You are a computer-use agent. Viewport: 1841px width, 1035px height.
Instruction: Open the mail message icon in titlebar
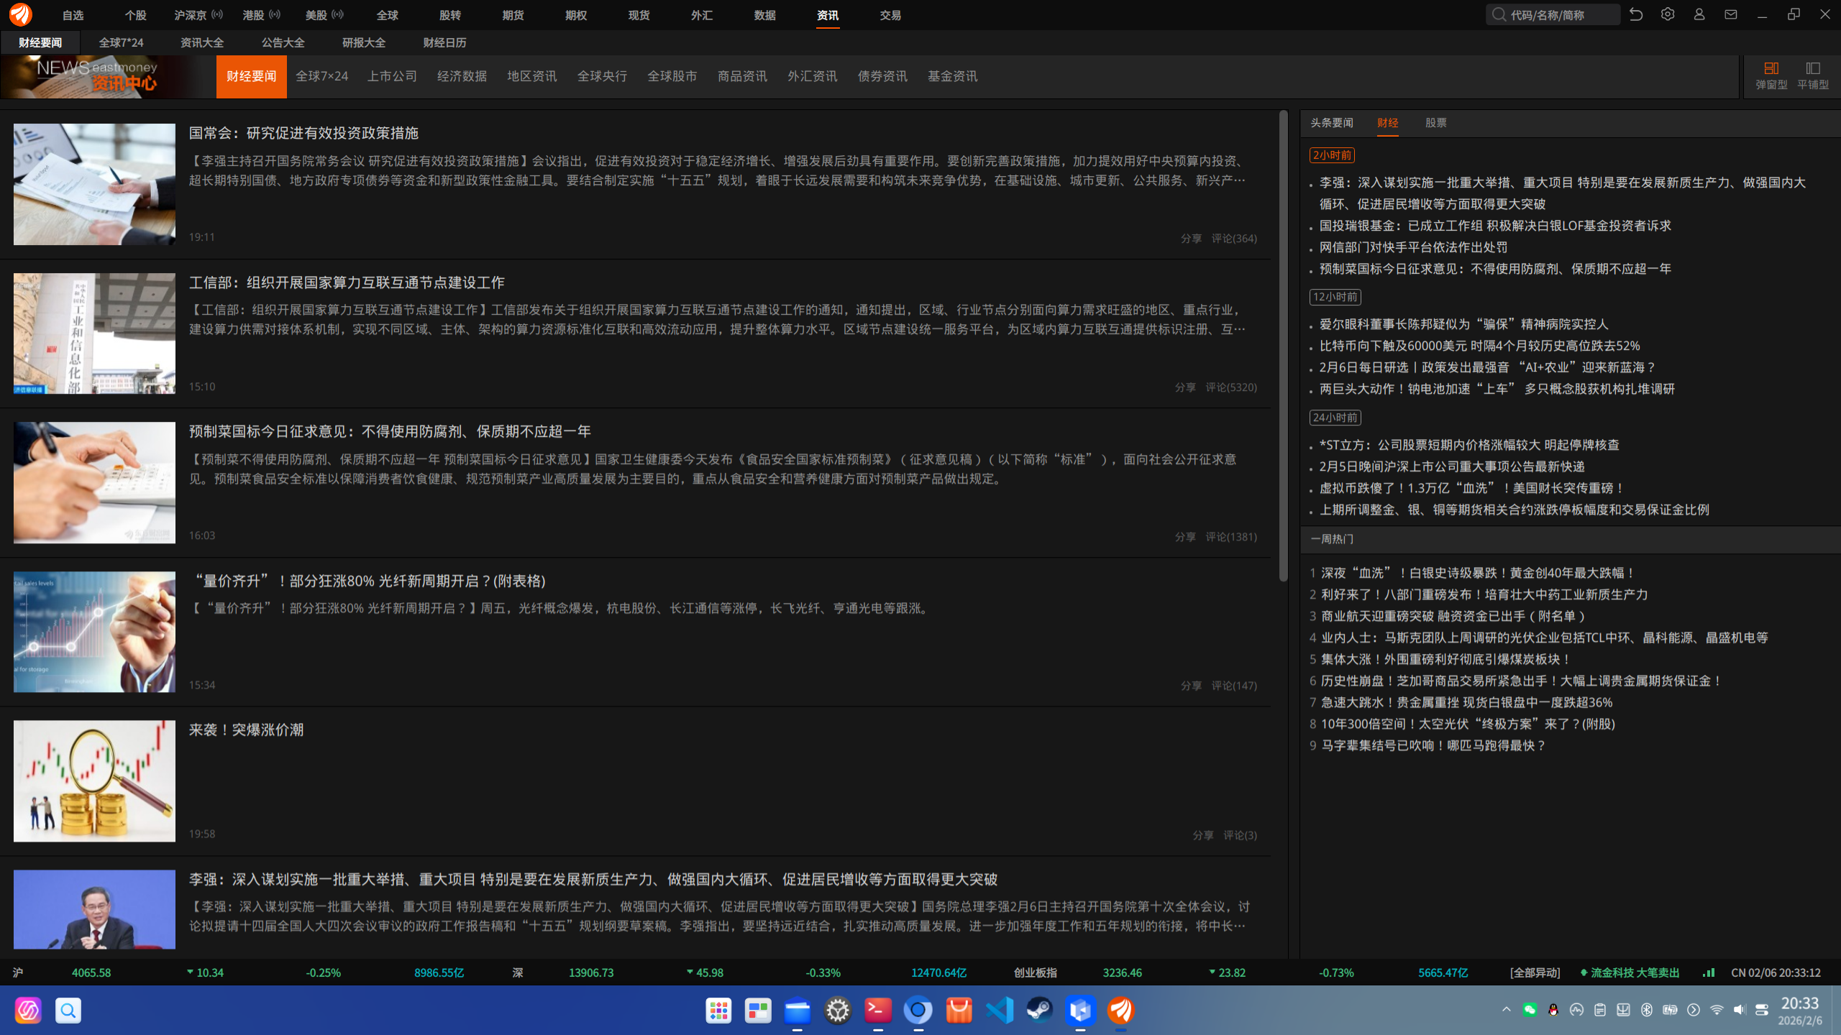(x=1730, y=14)
